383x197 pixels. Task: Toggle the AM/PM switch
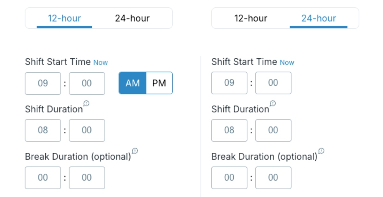coord(146,83)
